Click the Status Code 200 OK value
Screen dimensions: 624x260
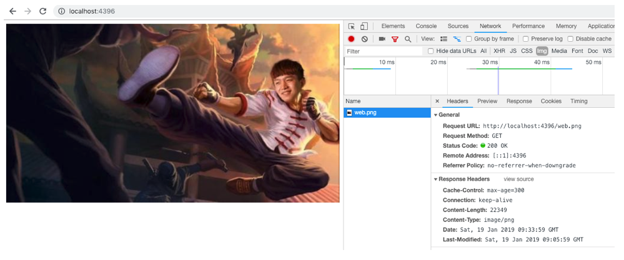(494, 146)
